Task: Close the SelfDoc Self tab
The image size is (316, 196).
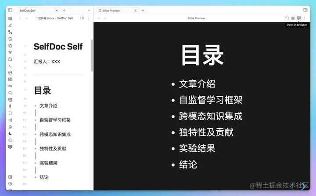Action: pyautogui.click(x=57, y=10)
